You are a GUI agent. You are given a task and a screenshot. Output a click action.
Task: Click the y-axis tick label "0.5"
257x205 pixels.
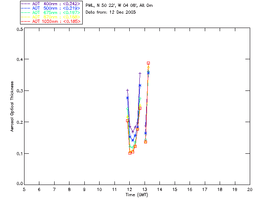pos(20,29)
